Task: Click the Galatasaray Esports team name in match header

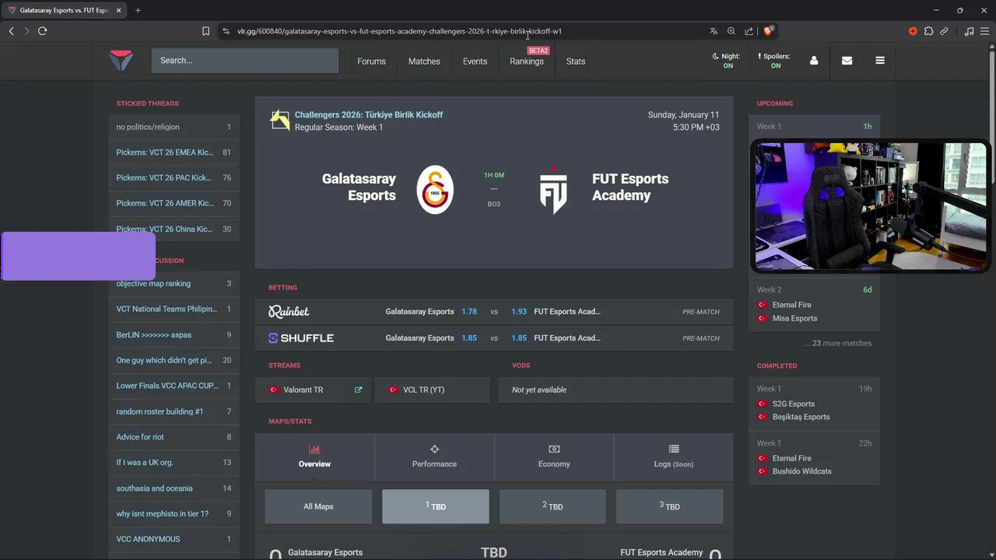Action: pos(359,187)
